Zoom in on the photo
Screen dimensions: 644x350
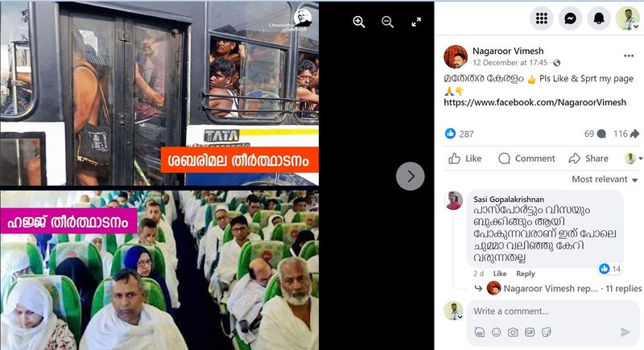359,22
